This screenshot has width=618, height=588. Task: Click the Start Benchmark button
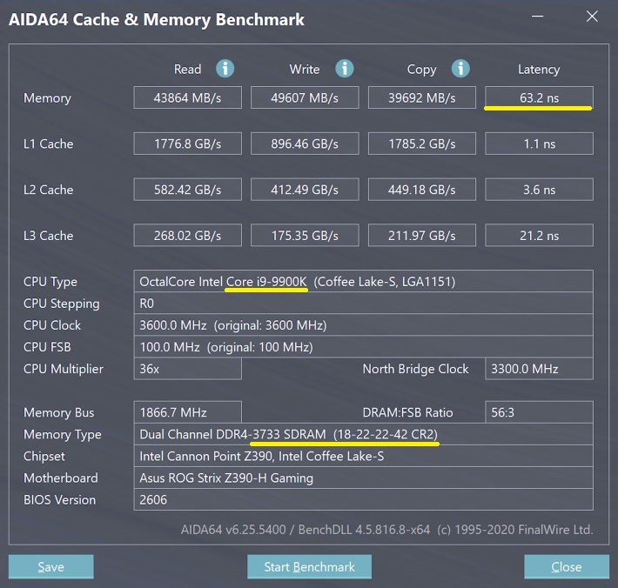coord(309,566)
